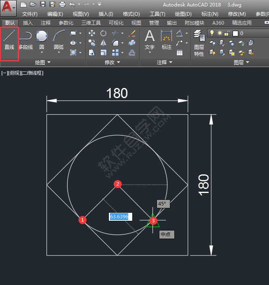The width and height of the screenshot is (269, 285).
Task: Click the Rotate tool icon
Action: tap(104, 33)
